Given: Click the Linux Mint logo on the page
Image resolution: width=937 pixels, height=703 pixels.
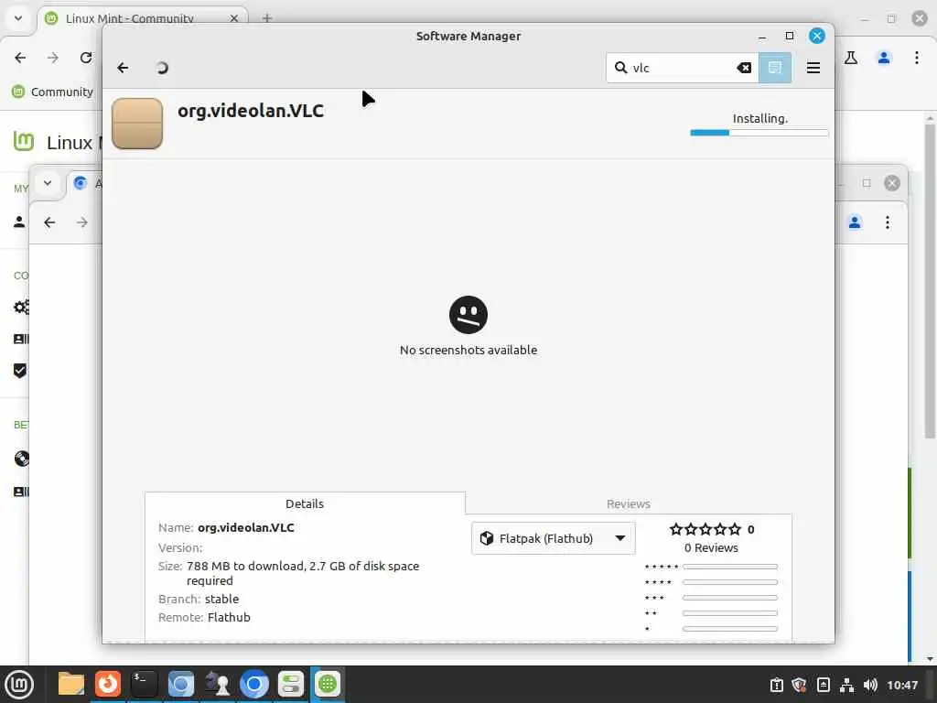Looking at the screenshot, I should tap(24, 141).
